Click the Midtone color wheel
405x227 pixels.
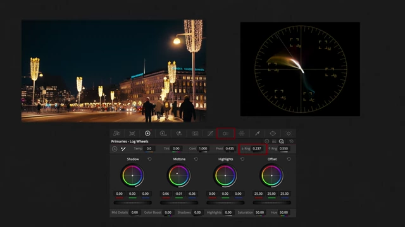[178, 175]
